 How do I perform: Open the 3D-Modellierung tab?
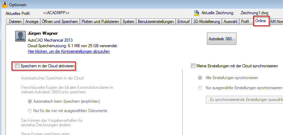pyautogui.click(x=207, y=22)
